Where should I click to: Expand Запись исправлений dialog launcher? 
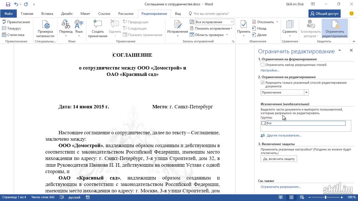pos(233,41)
